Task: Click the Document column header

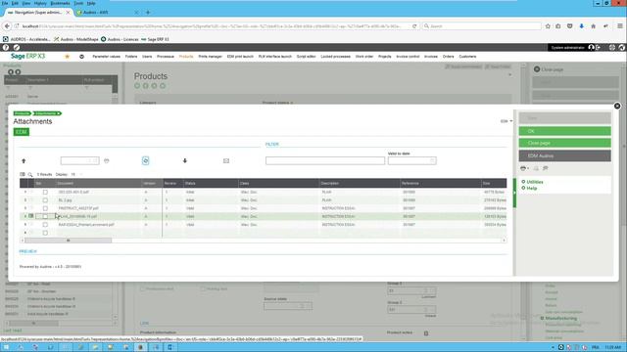Action: click(99, 183)
